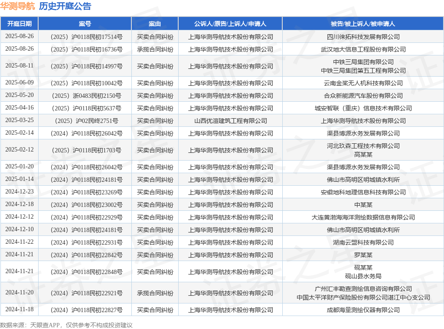Select the date 2024-12-12
444x329 pixels.
pos(19,217)
